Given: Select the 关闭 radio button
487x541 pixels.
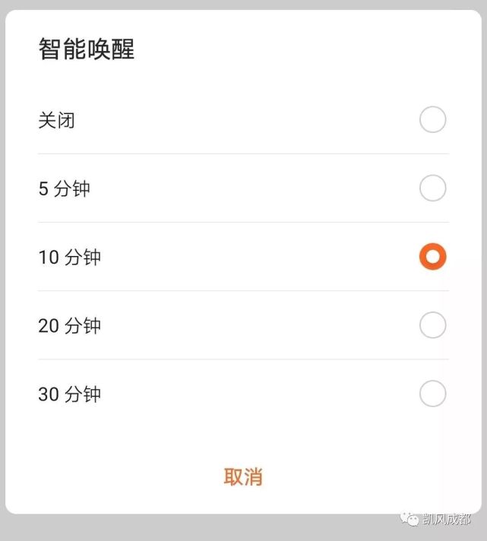Looking at the screenshot, I should pyautogui.click(x=432, y=119).
